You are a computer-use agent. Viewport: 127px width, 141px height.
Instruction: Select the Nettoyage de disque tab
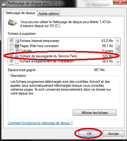(x=20, y=13)
